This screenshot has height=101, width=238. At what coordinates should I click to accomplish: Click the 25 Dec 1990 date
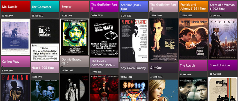(x=156, y=15)
